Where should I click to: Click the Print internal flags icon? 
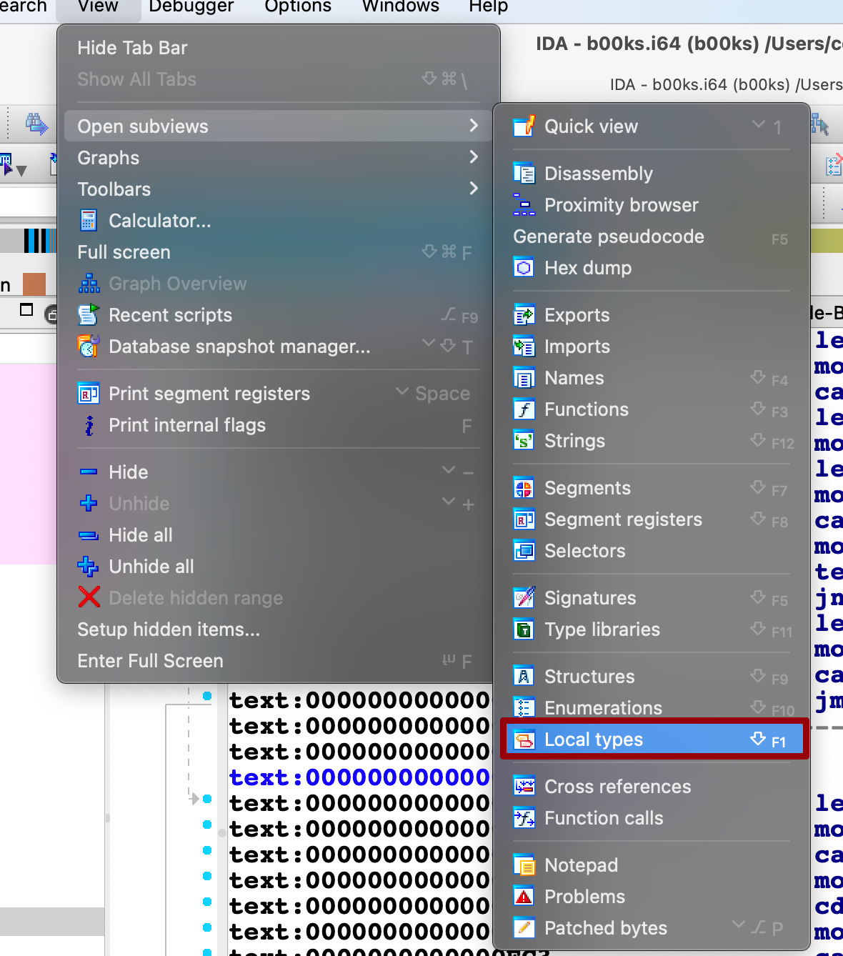point(88,425)
